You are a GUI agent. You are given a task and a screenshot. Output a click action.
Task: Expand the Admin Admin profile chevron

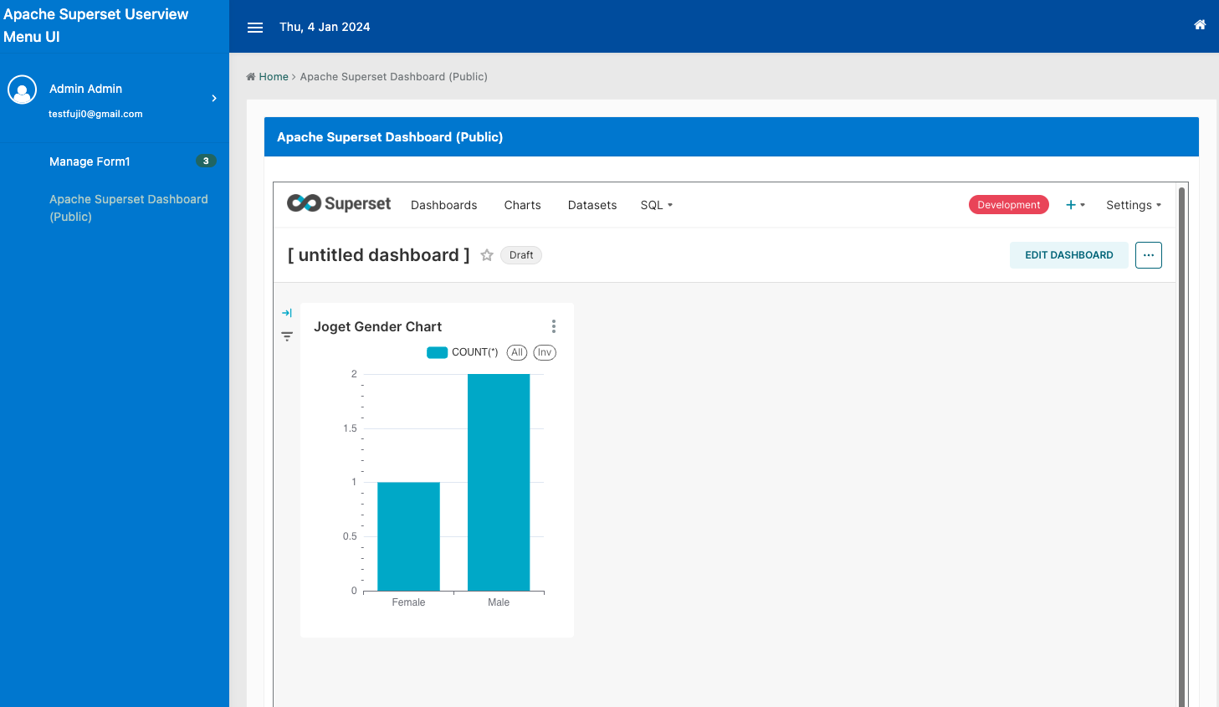pyautogui.click(x=214, y=99)
